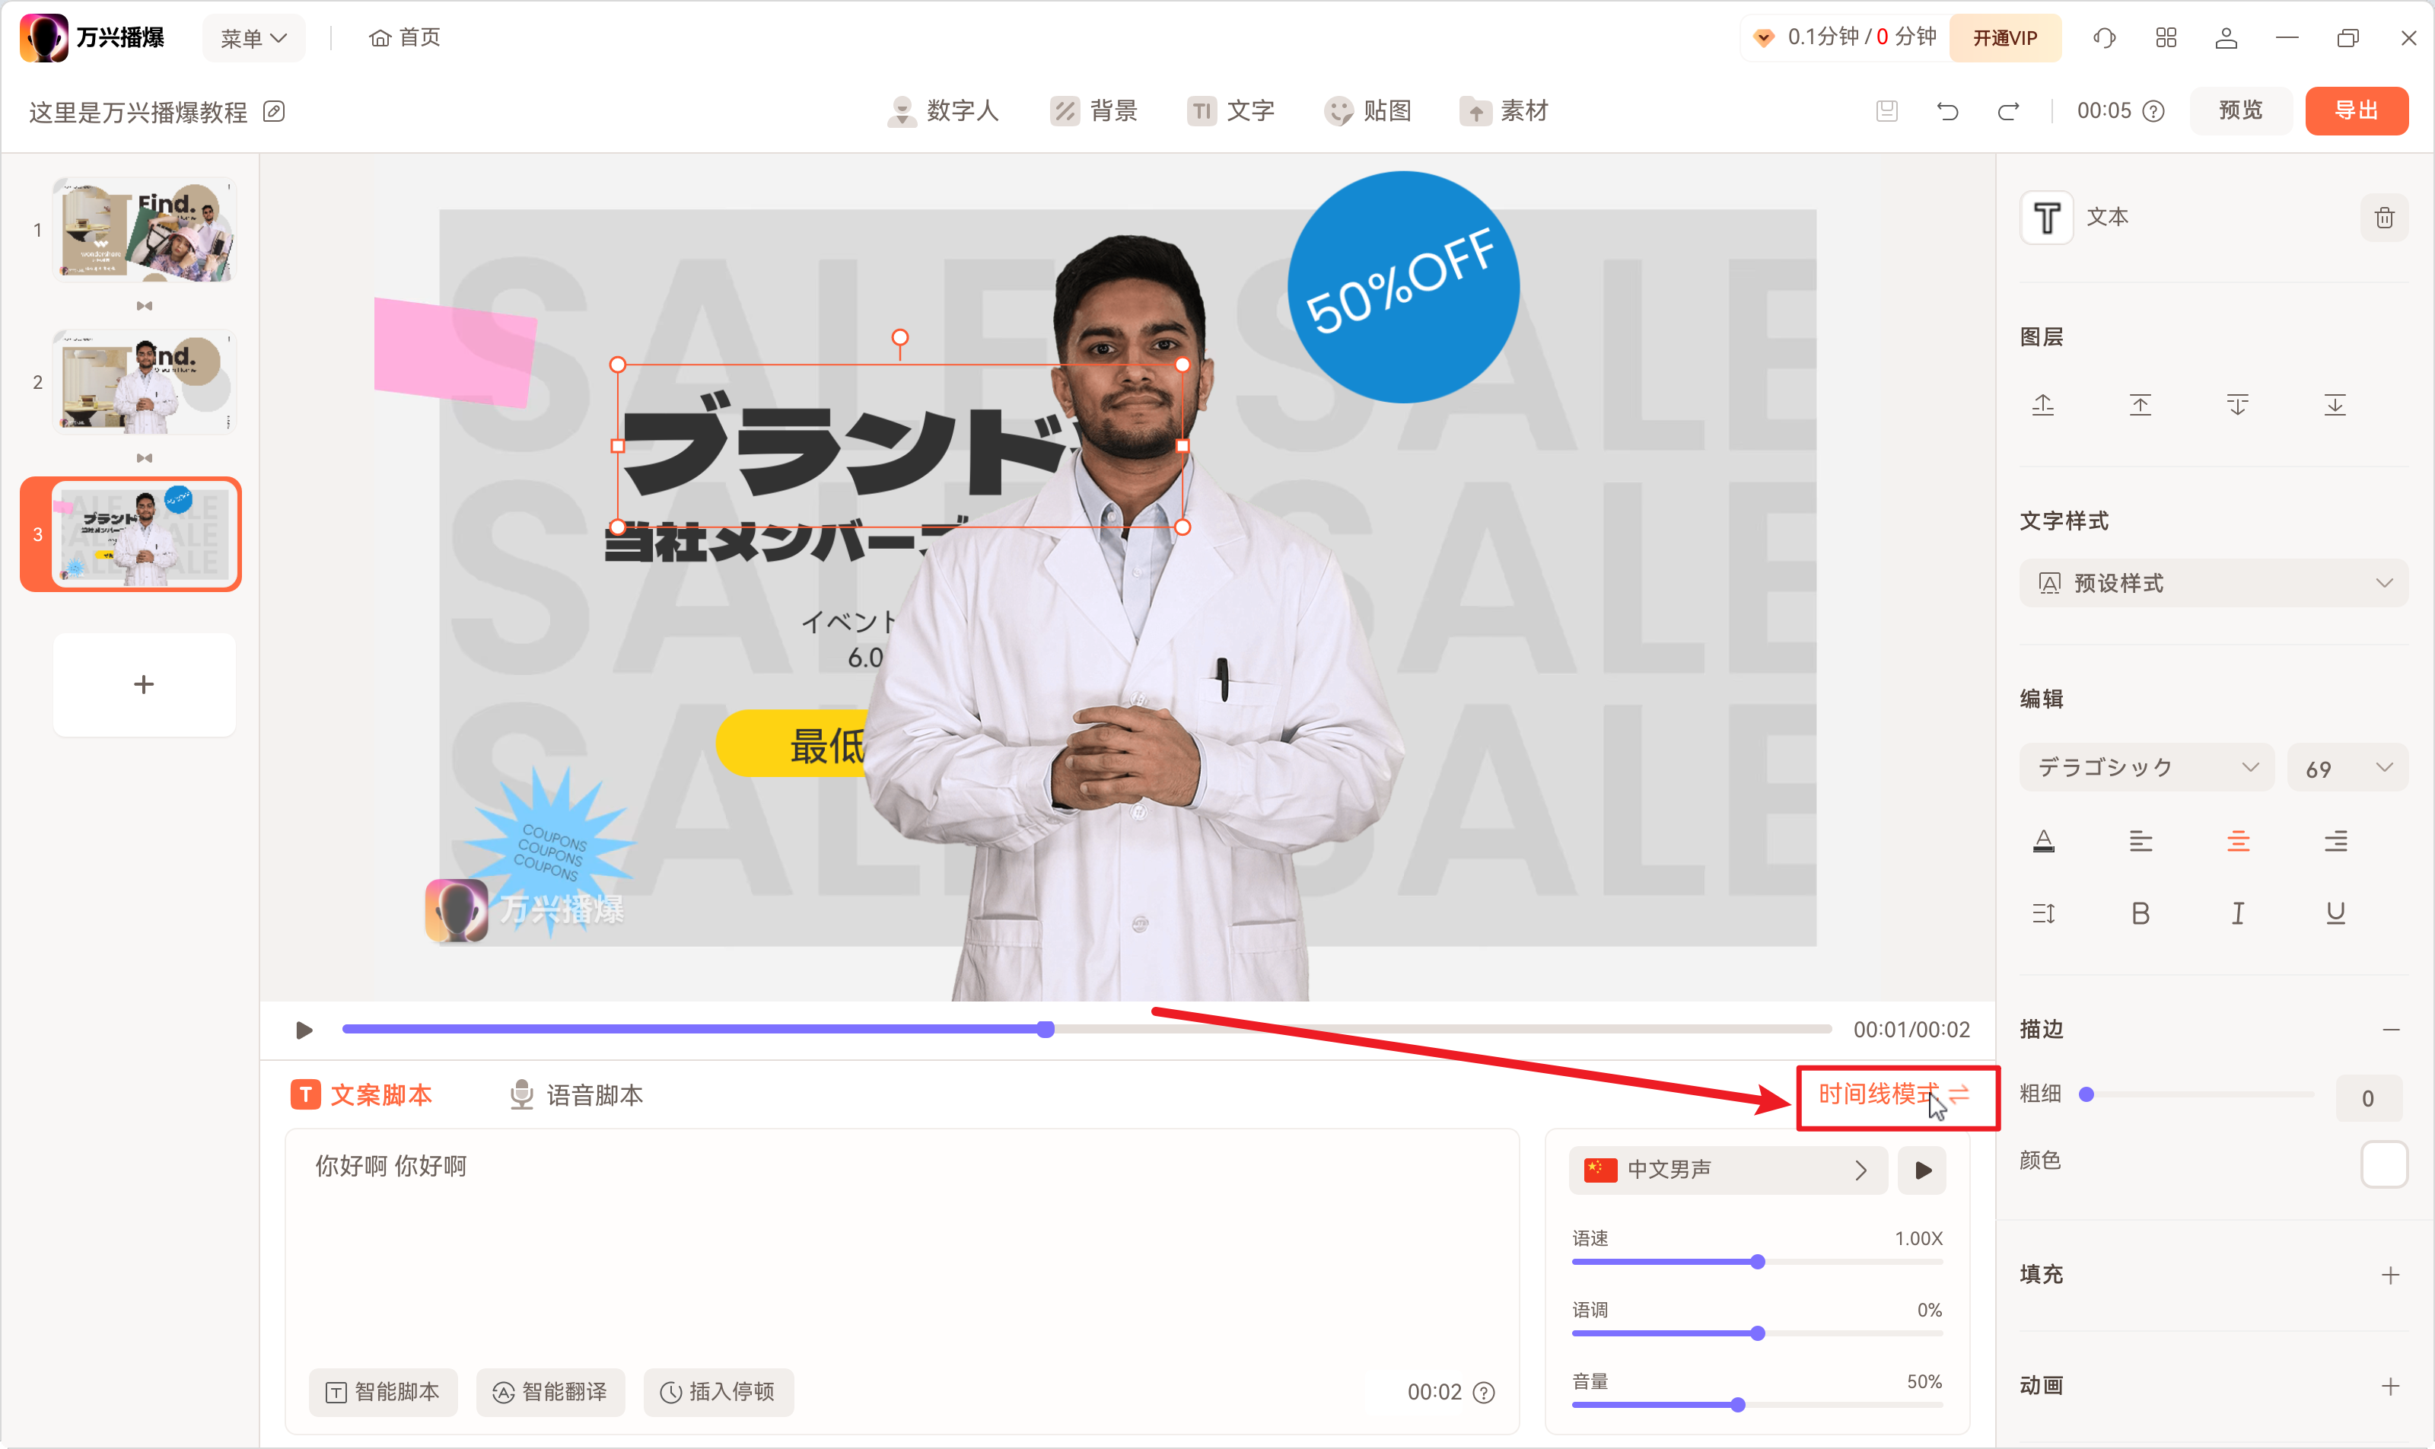Open the font family デラゴシック dropdown
The image size is (2435, 1449).
[2146, 767]
